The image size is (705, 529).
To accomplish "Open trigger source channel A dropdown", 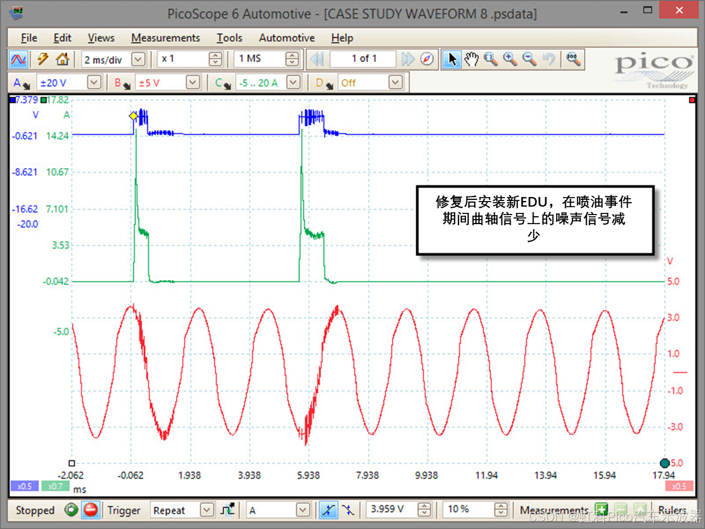I will 303,510.
